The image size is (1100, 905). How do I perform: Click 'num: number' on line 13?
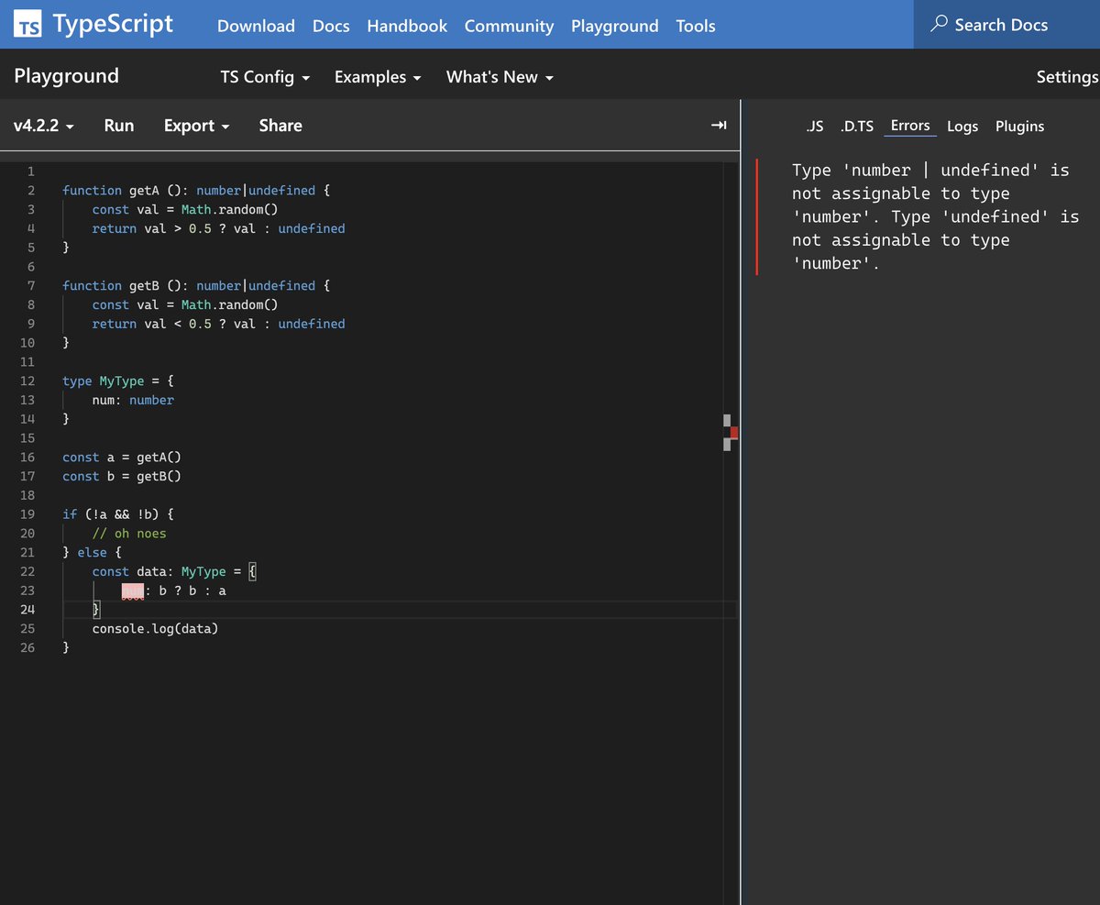[133, 400]
